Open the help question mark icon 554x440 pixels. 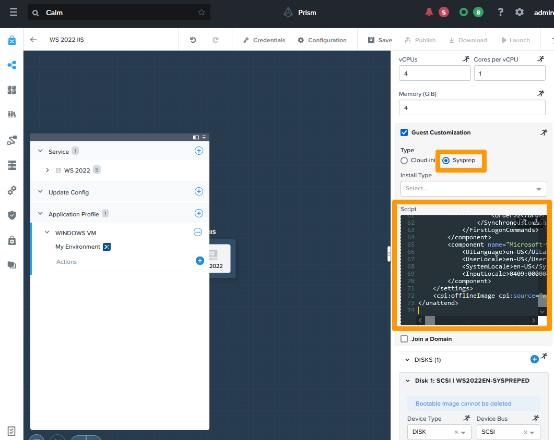(500, 12)
